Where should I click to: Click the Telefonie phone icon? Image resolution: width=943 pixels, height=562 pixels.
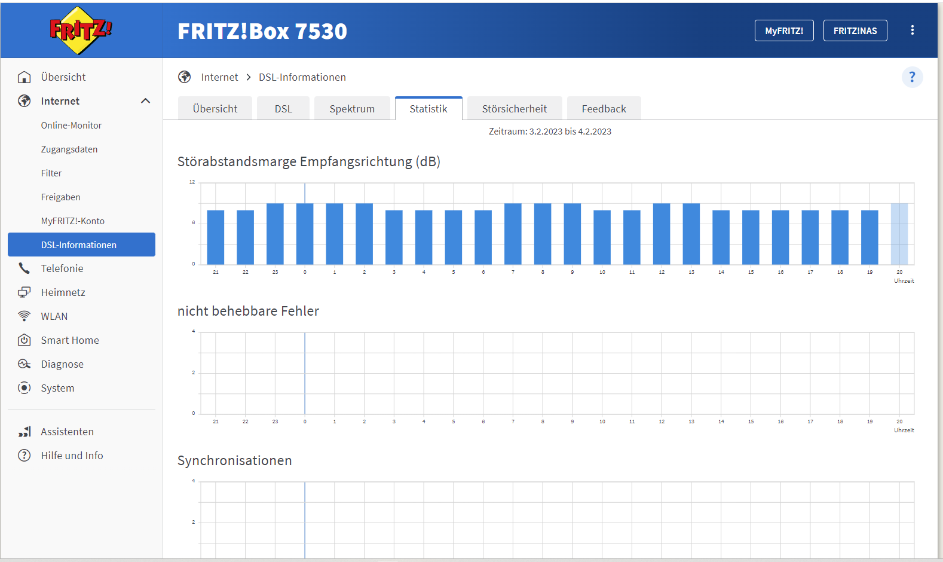25,268
